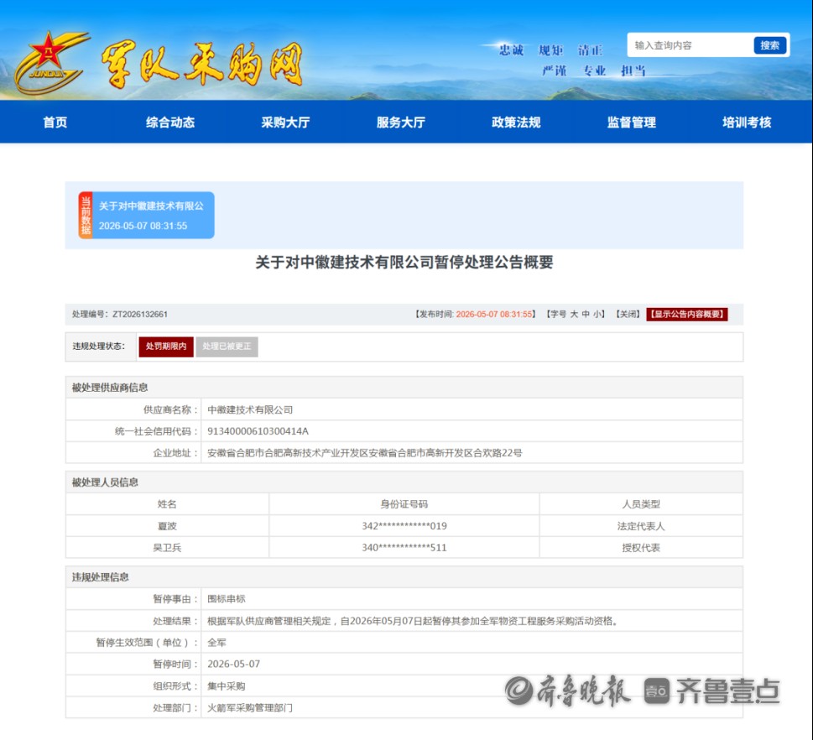Select the 处罚期限内 status badge

(x=166, y=347)
